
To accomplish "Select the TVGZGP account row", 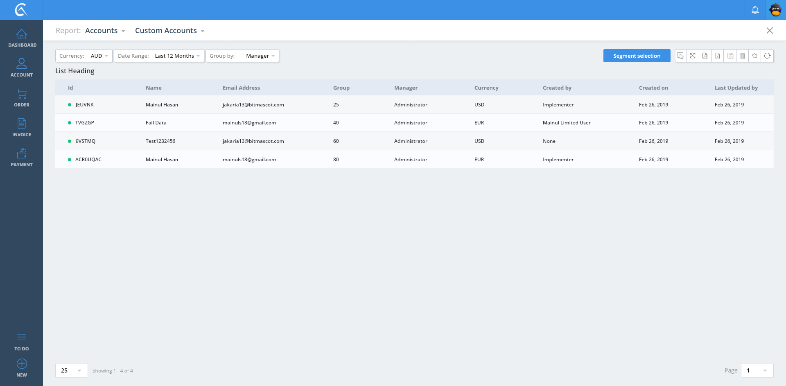I will pos(85,123).
